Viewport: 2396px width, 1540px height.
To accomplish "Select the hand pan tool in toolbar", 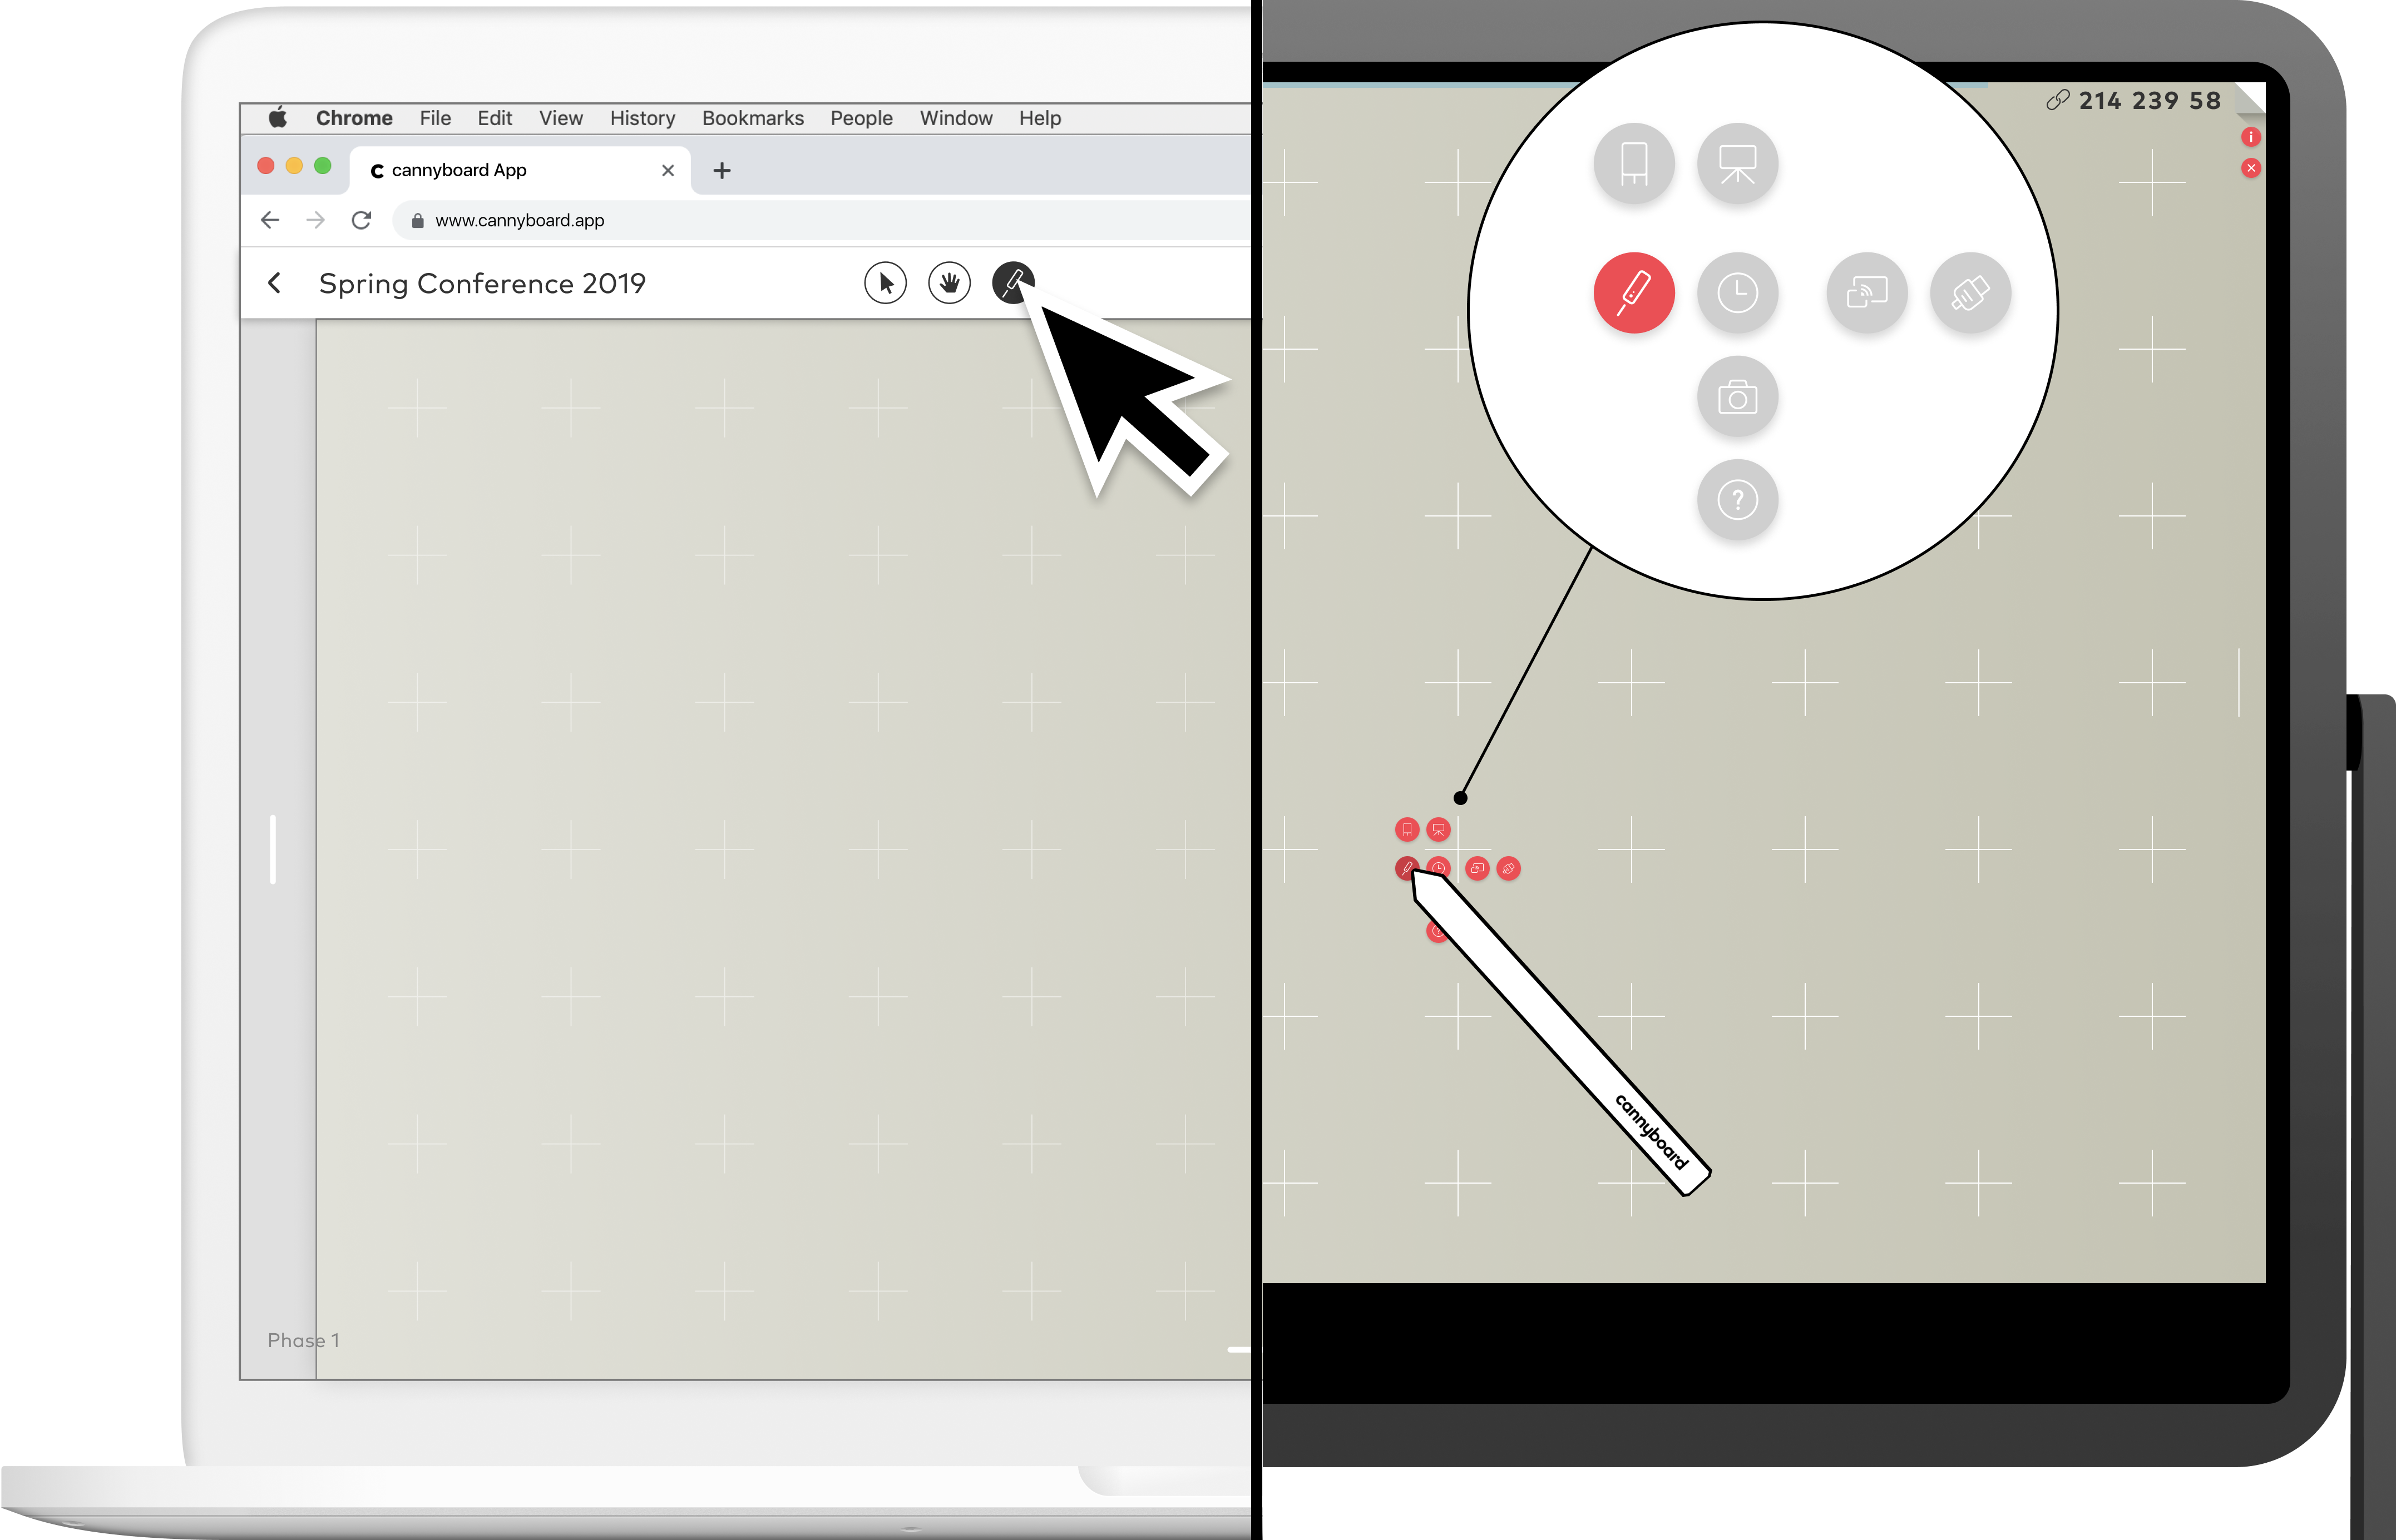I will click(950, 283).
